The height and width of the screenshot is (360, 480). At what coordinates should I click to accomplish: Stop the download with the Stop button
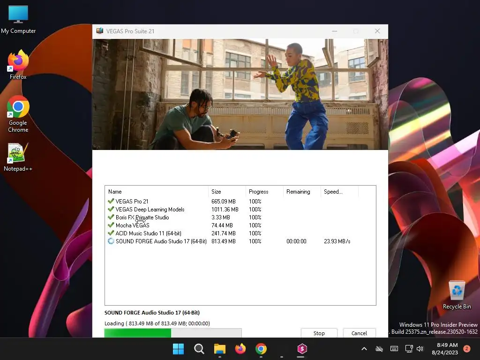coord(319,333)
